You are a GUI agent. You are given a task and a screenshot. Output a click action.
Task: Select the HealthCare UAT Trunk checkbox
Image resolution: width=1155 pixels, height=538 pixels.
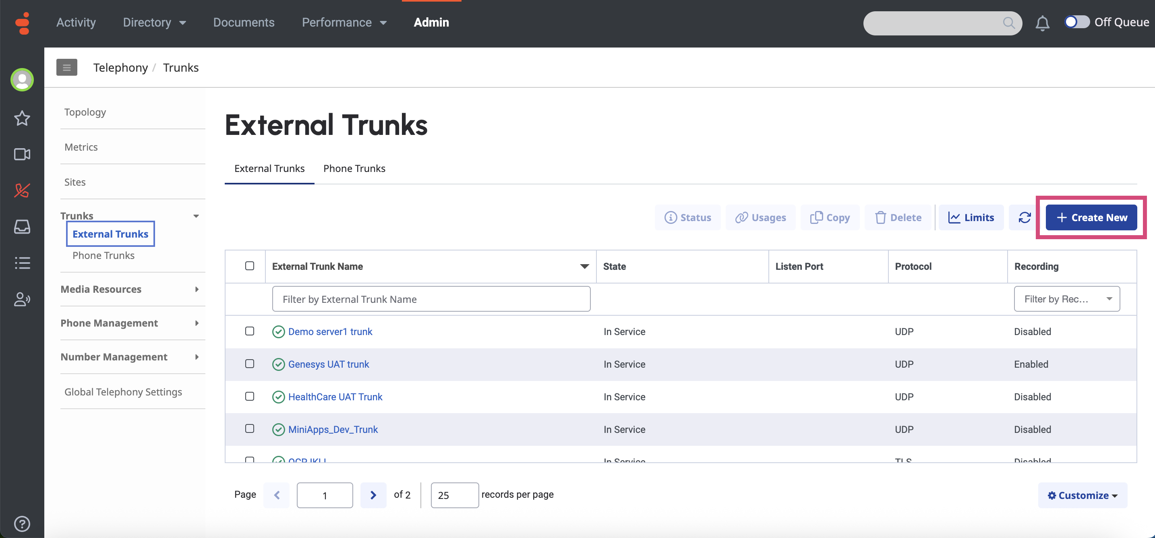click(250, 396)
